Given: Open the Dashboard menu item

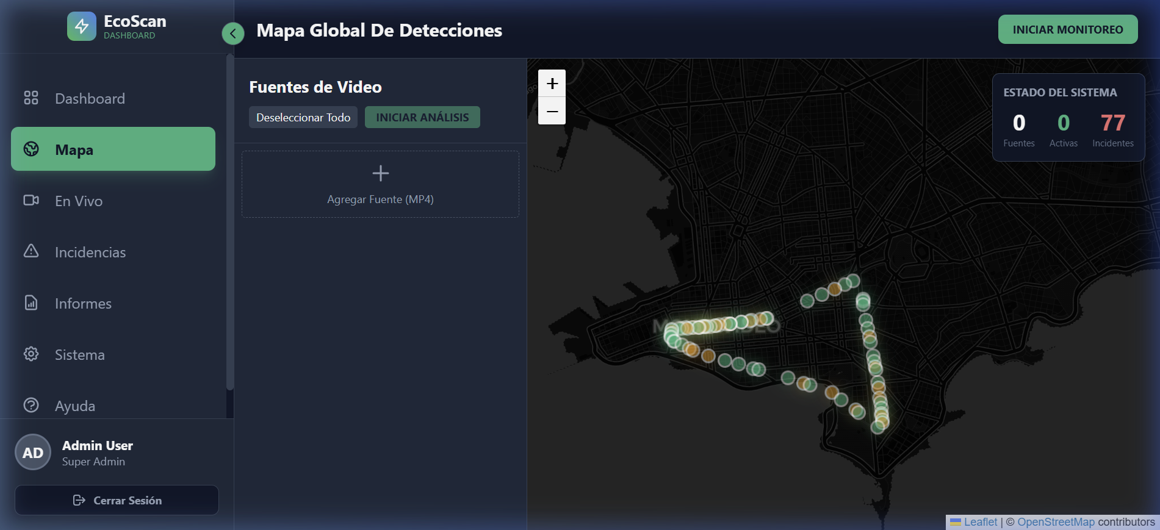Looking at the screenshot, I should (x=113, y=98).
